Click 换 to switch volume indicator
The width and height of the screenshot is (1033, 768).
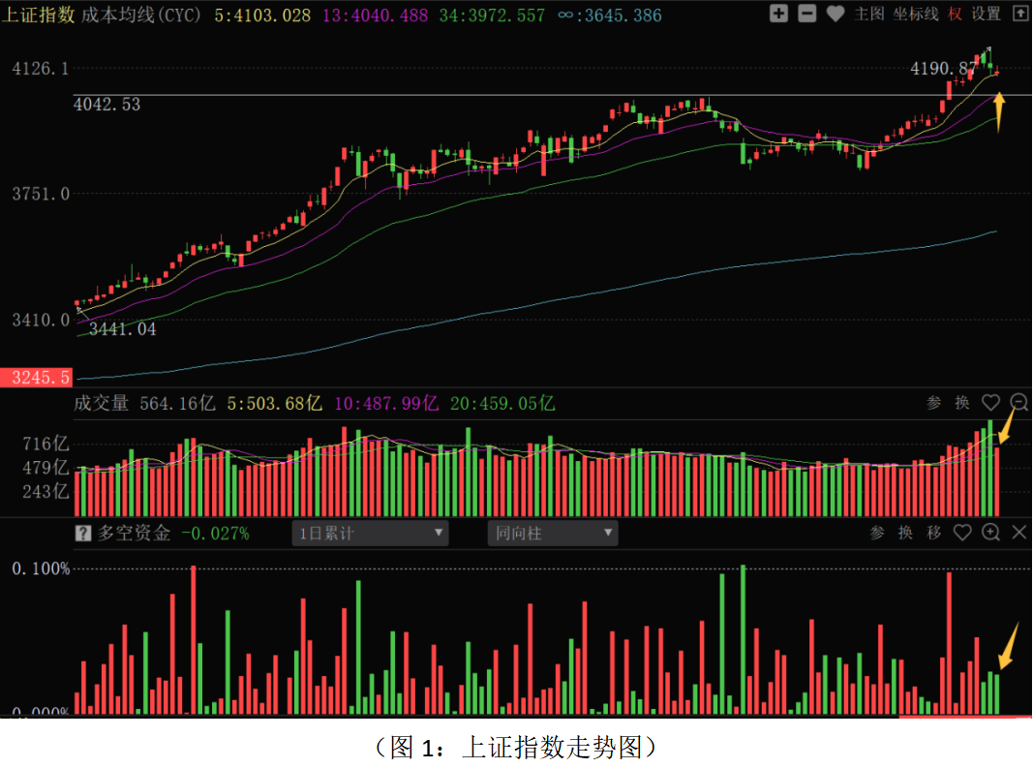click(961, 403)
